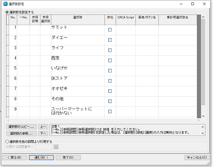Screen dimensions: 213x167
Task: Click the 排他 column header
Action: [110, 20]
